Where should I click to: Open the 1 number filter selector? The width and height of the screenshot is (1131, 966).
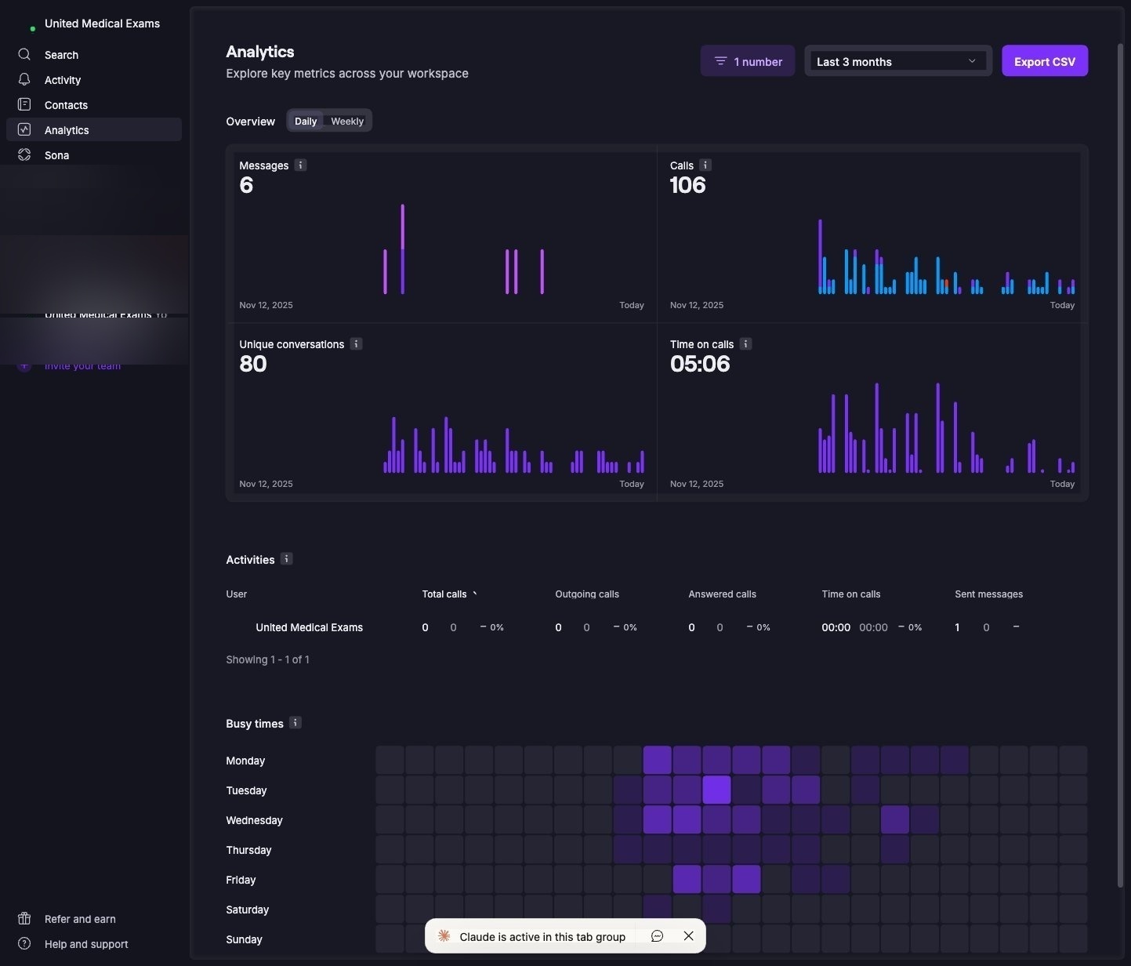(746, 60)
